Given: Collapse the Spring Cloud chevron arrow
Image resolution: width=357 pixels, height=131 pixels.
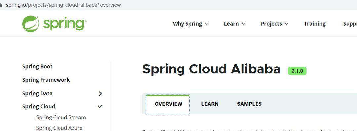Looking at the screenshot, I should click(100, 107).
